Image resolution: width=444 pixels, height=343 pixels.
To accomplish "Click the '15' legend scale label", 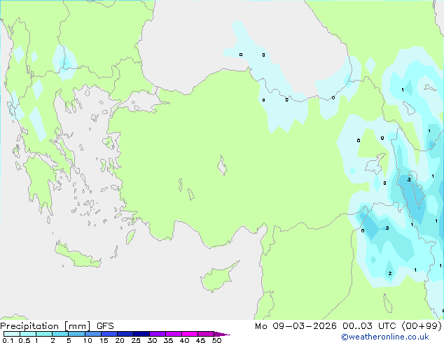I will tap(104, 340).
